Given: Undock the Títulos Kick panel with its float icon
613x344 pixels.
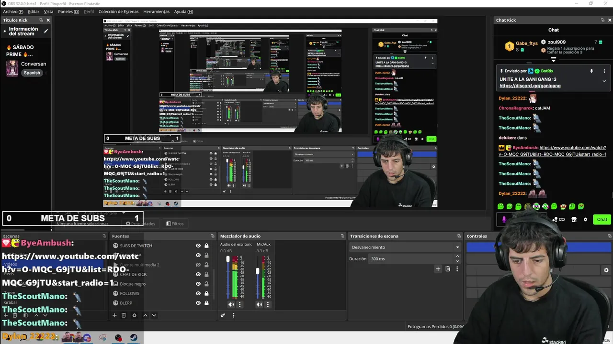Looking at the screenshot, I should click(41, 20).
